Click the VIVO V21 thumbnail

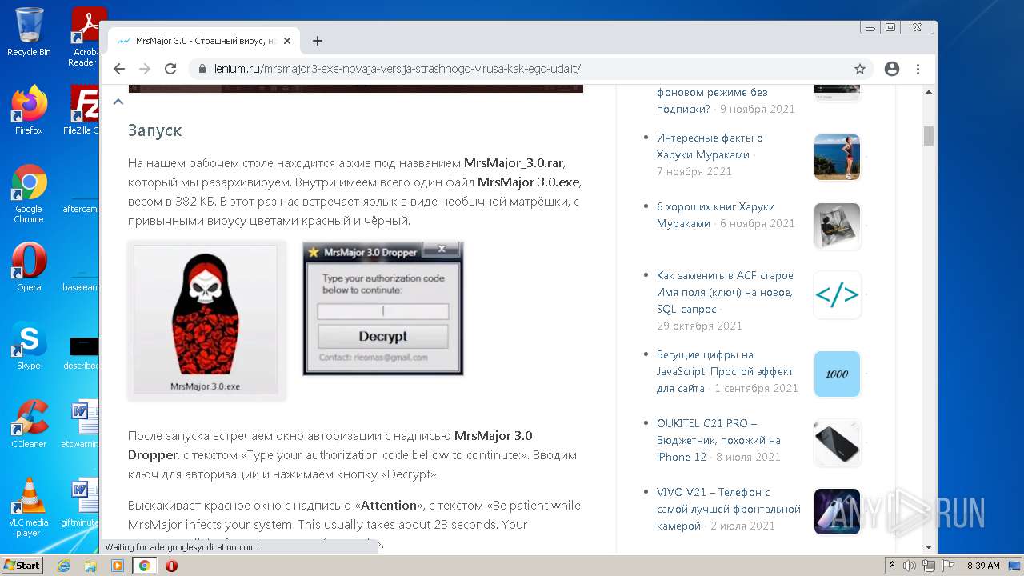(837, 511)
